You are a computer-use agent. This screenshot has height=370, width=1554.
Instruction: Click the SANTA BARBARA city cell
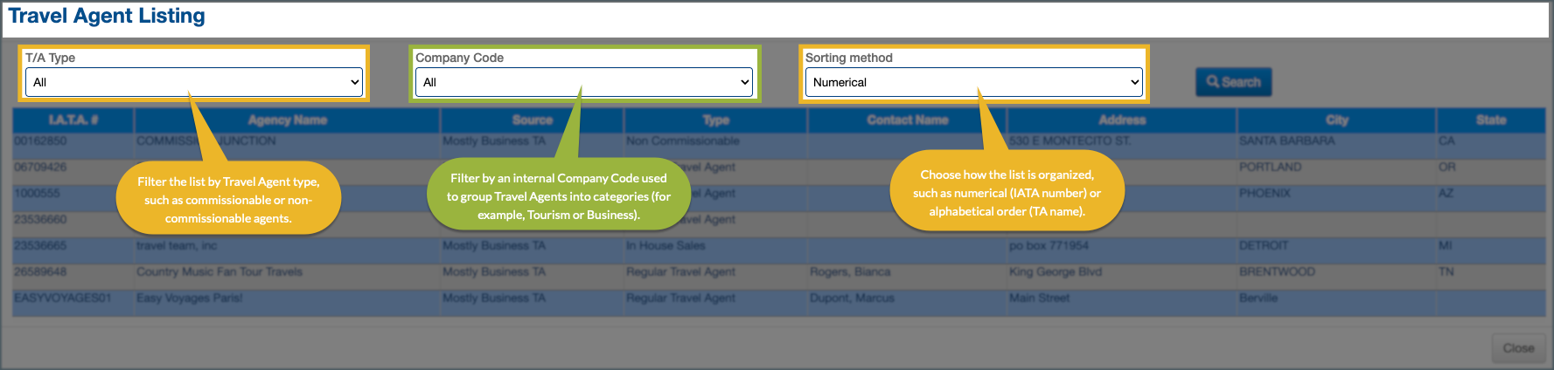1286,141
